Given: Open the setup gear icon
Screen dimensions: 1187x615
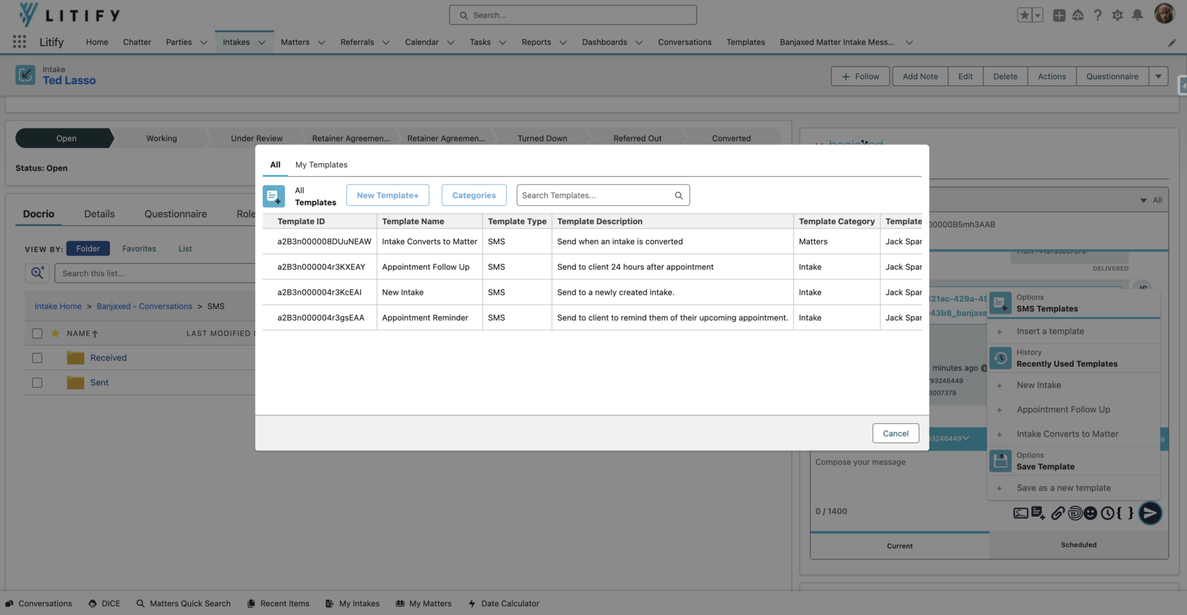Looking at the screenshot, I should coord(1117,15).
